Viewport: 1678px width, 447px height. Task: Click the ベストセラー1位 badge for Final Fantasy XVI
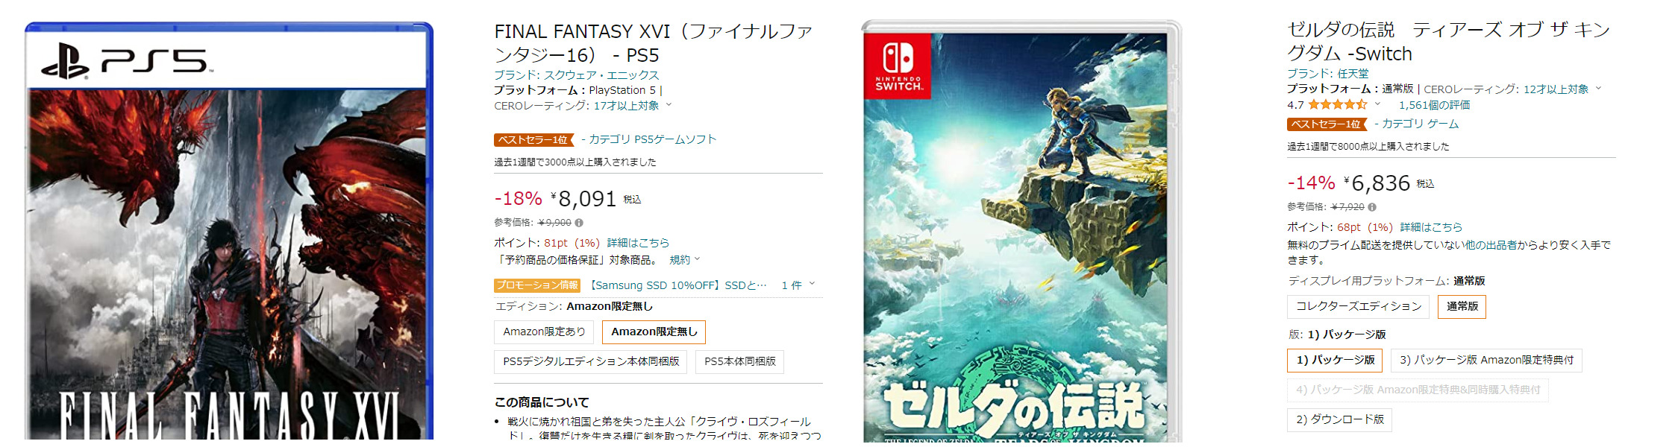(533, 140)
